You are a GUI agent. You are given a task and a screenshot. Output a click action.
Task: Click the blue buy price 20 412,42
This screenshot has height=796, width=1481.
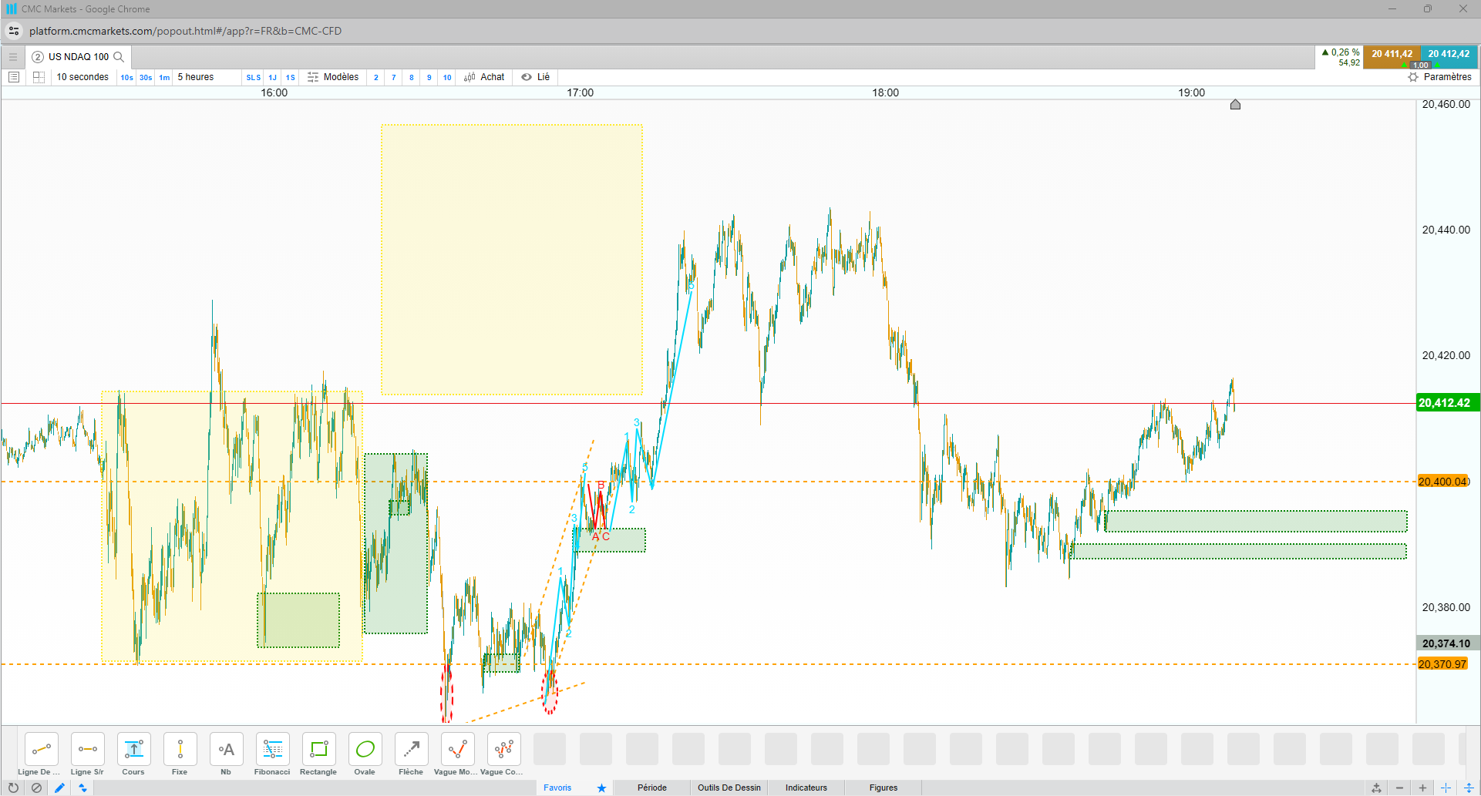pos(1449,54)
